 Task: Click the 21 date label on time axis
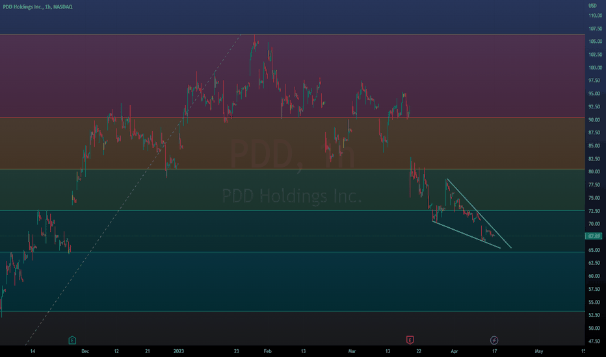pos(147,351)
